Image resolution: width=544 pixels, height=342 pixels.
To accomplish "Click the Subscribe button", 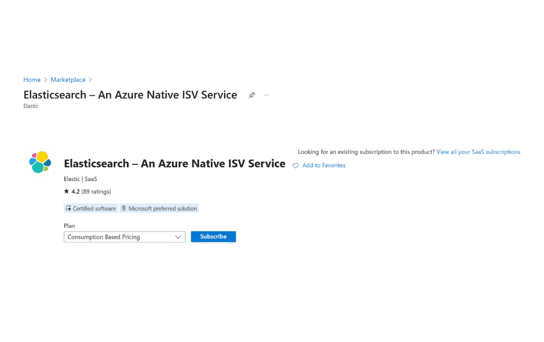I will (213, 236).
